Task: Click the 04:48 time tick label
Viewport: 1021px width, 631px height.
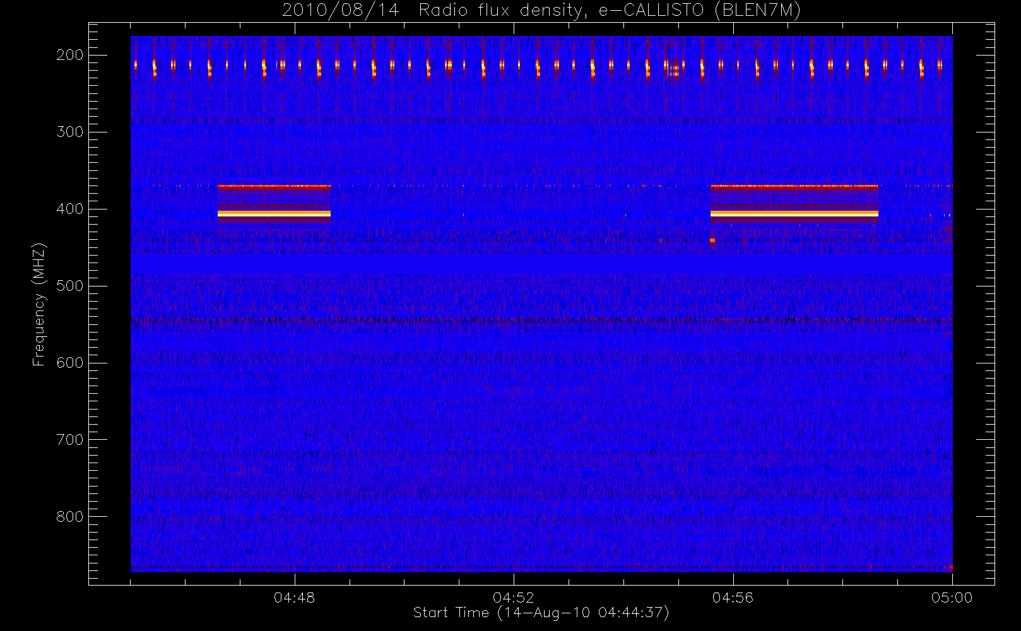Action: click(295, 598)
